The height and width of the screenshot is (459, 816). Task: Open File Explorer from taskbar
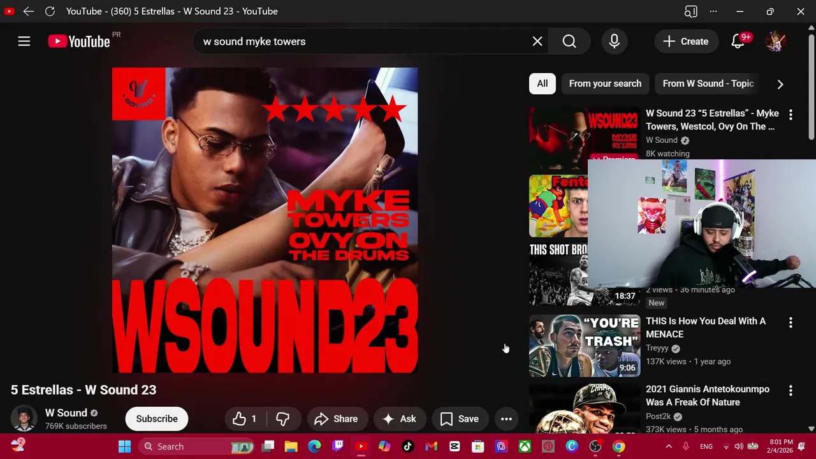tap(291, 446)
